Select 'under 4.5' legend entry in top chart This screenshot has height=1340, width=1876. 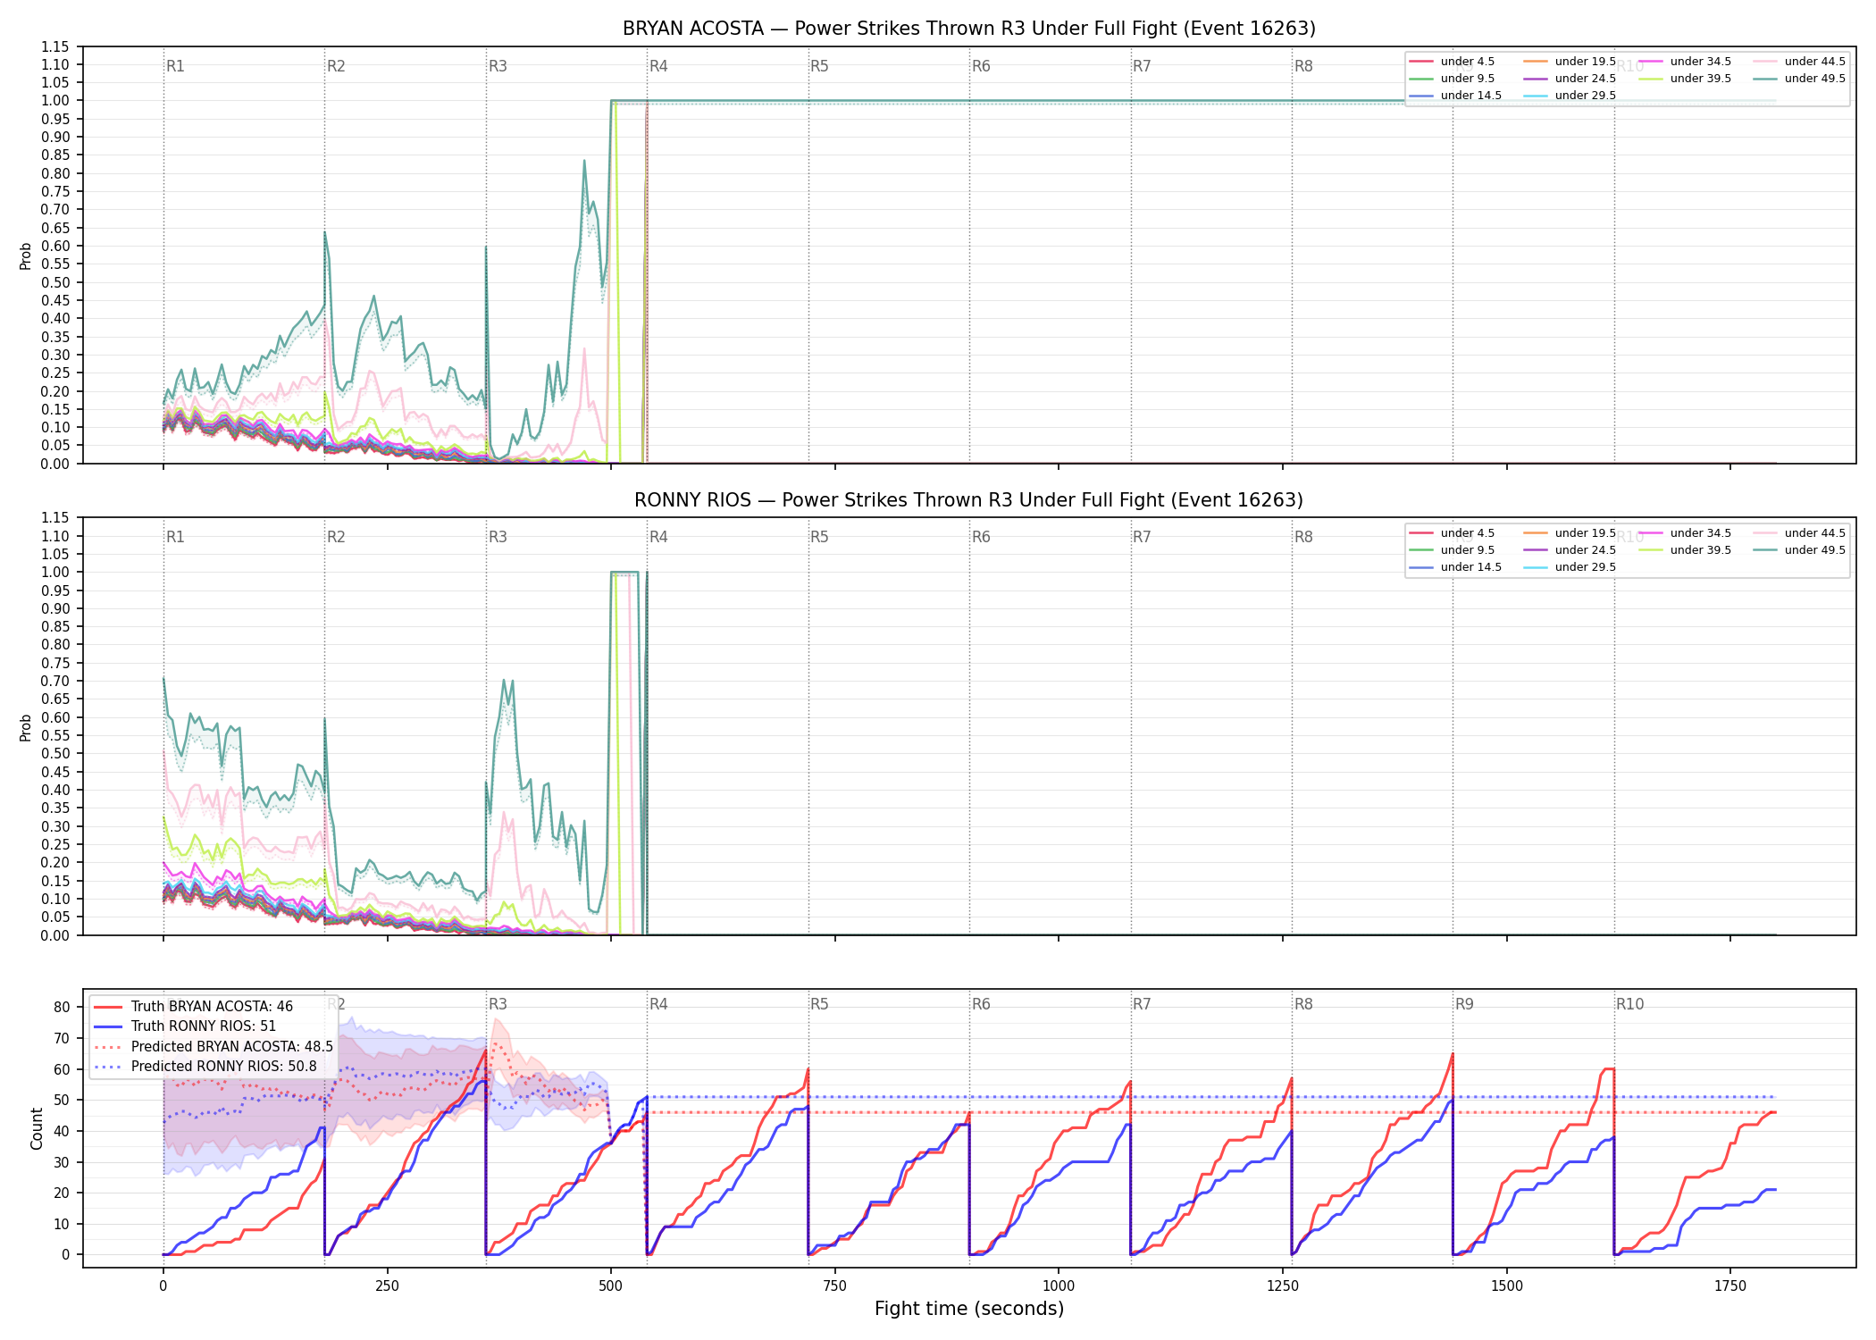click(1452, 62)
